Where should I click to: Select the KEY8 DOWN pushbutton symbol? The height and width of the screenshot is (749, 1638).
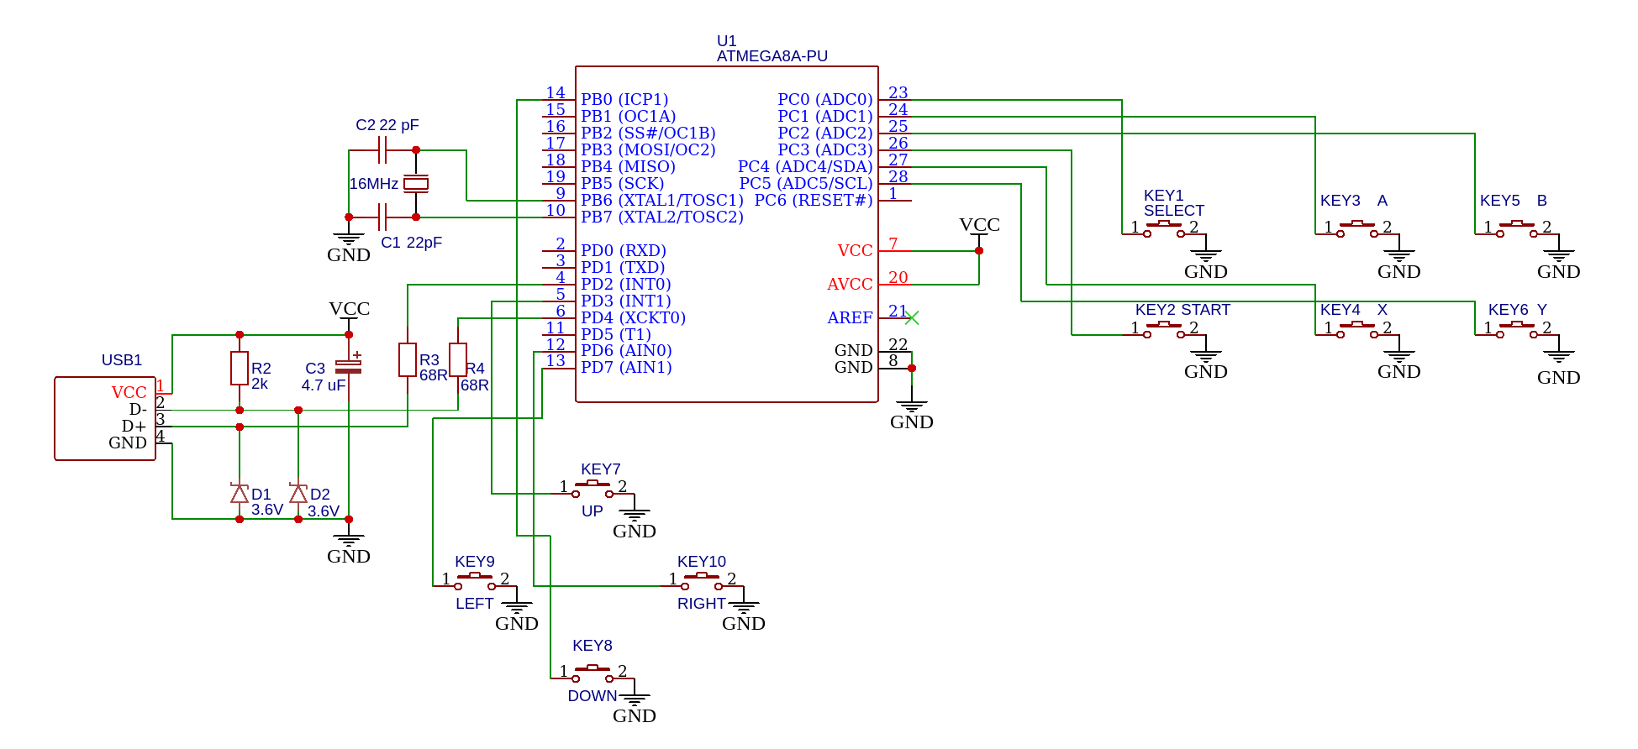[593, 673]
